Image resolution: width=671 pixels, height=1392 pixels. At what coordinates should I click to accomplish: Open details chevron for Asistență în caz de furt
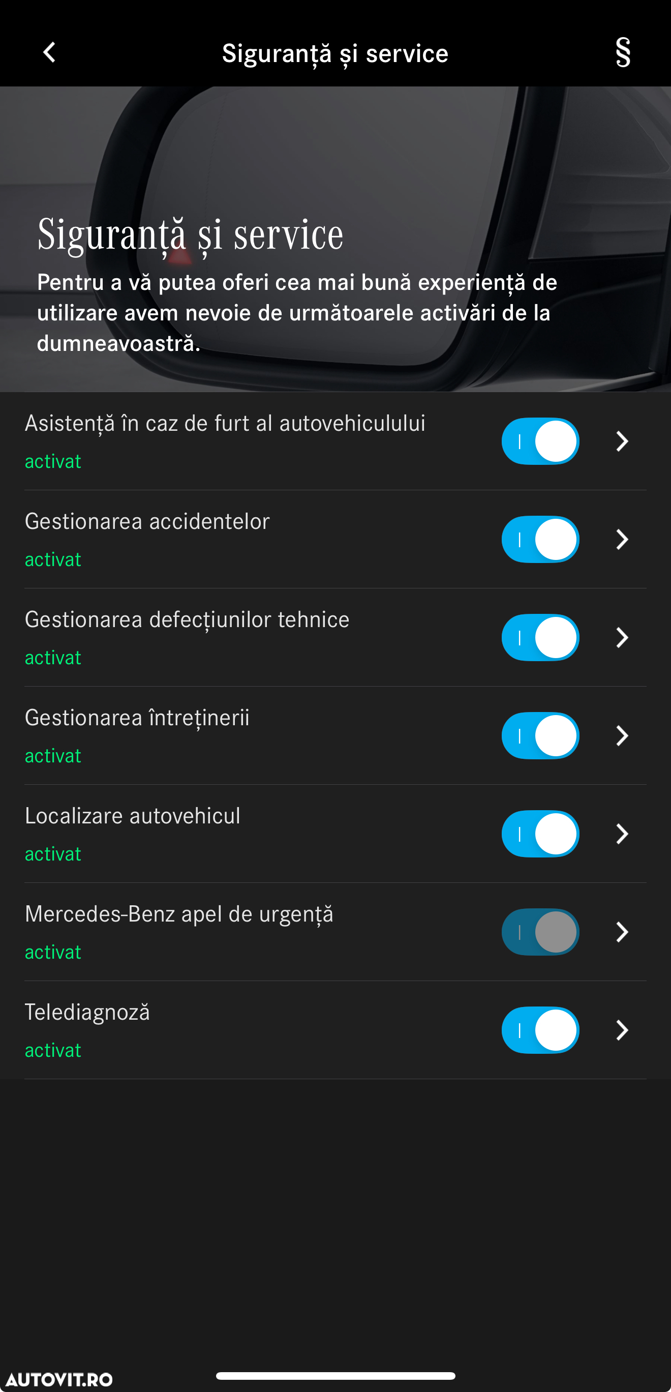pyautogui.click(x=622, y=441)
